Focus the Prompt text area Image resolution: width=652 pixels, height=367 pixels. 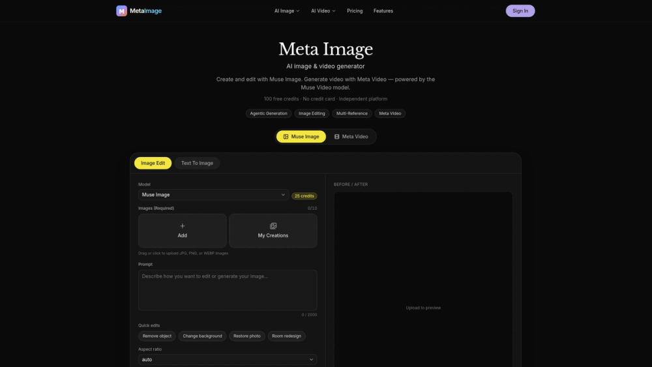coord(228,290)
